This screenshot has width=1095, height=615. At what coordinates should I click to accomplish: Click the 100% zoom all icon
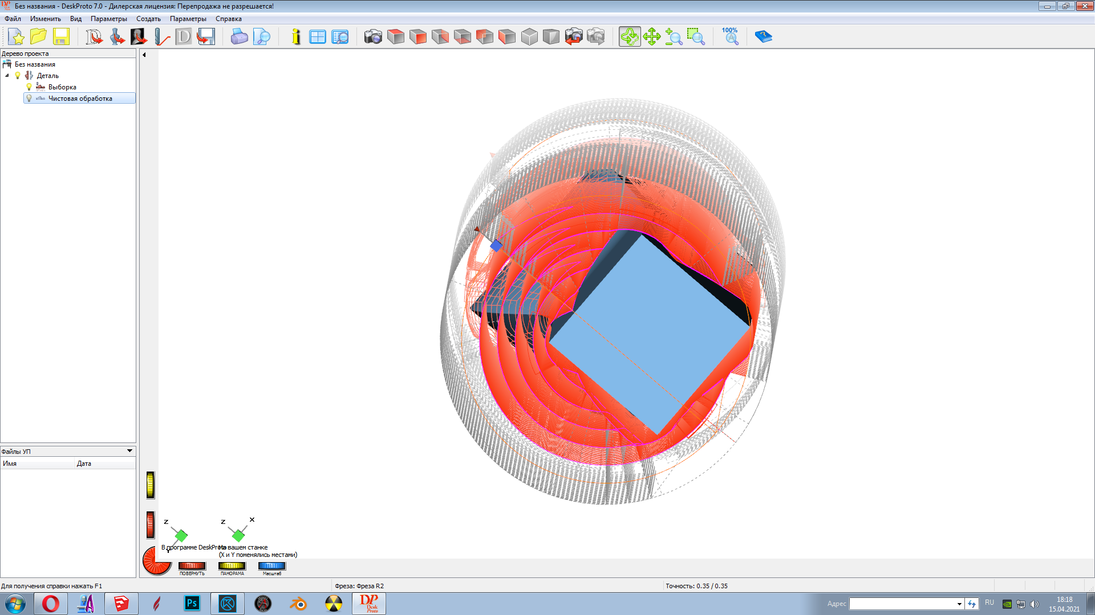click(730, 36)
